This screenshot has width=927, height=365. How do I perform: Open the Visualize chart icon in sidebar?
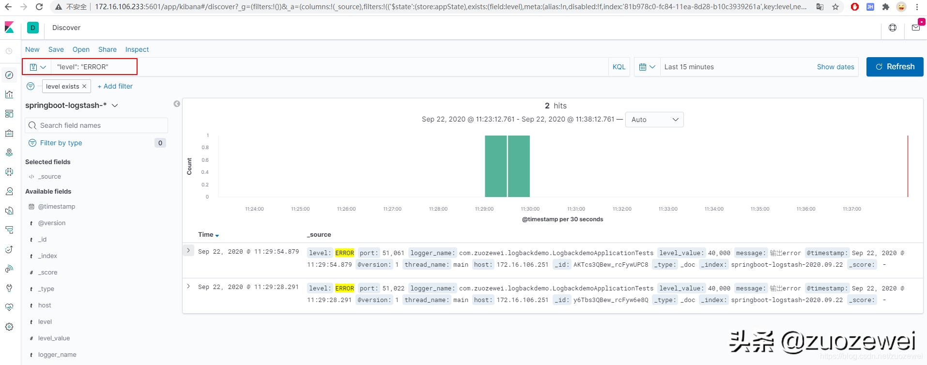[9, 94]
